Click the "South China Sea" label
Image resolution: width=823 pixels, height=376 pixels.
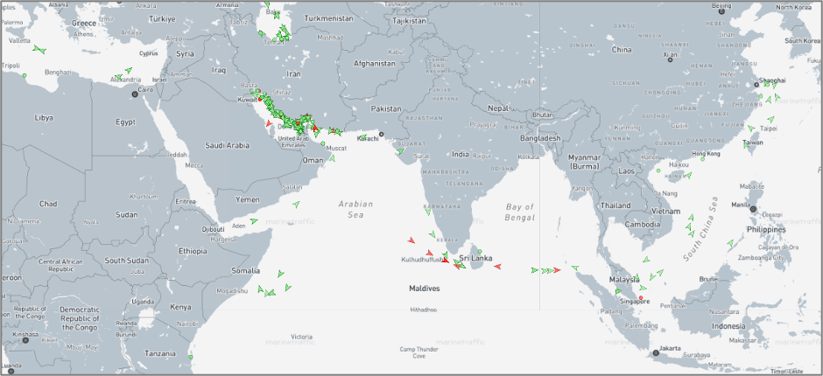coord(700,228)
